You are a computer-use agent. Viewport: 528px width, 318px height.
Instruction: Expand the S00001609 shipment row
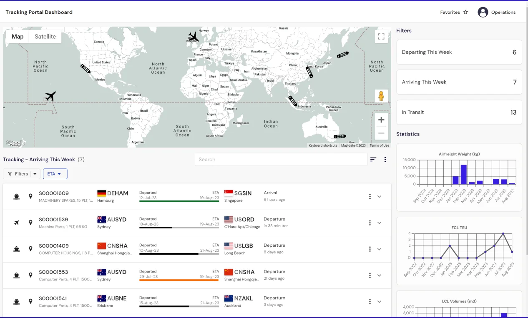[x=379, y=197]
